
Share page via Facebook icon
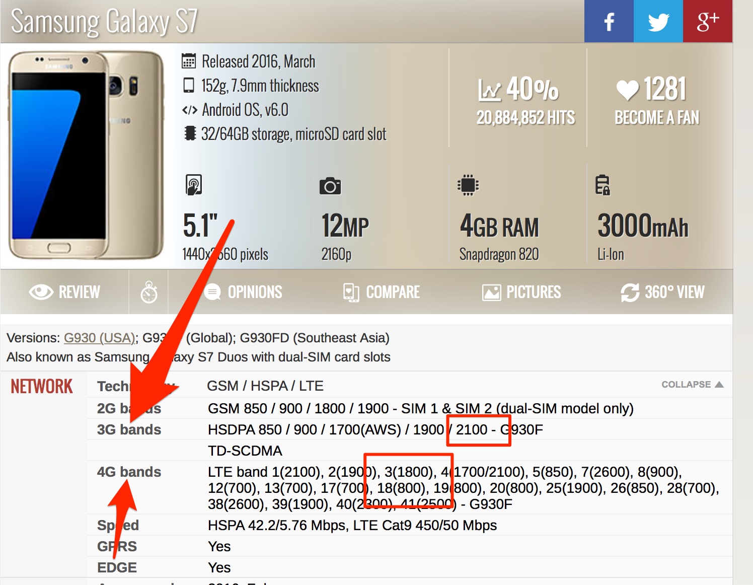coord(609,21)
